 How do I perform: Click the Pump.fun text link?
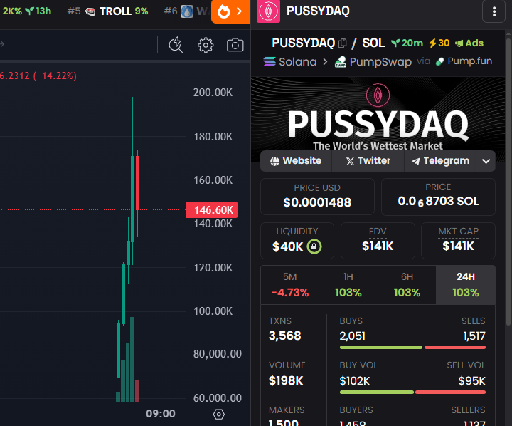tap(469, 61)
